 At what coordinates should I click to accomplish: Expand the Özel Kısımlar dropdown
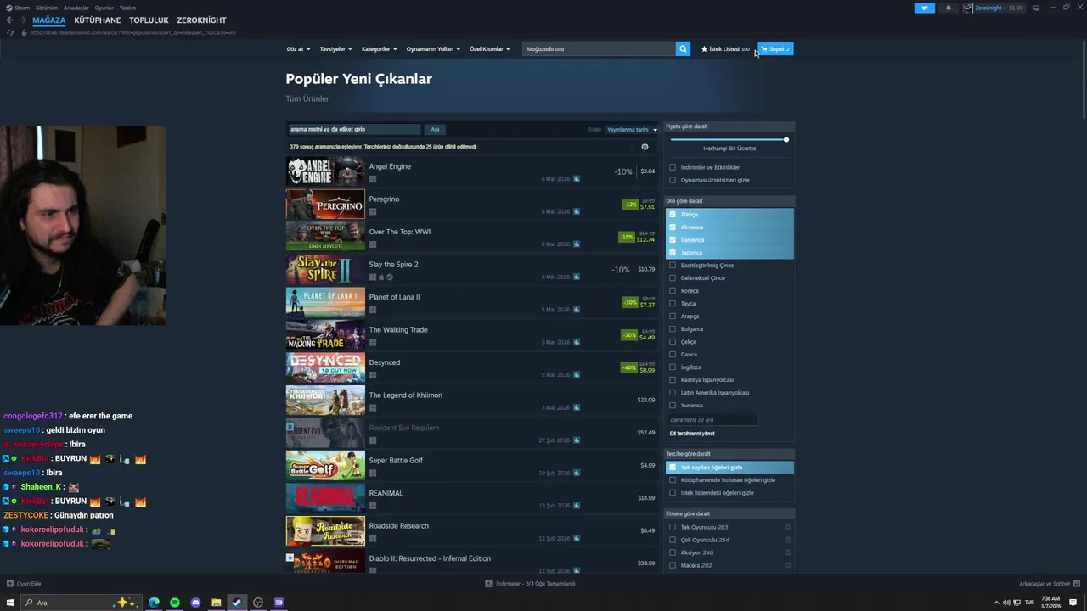490,49
